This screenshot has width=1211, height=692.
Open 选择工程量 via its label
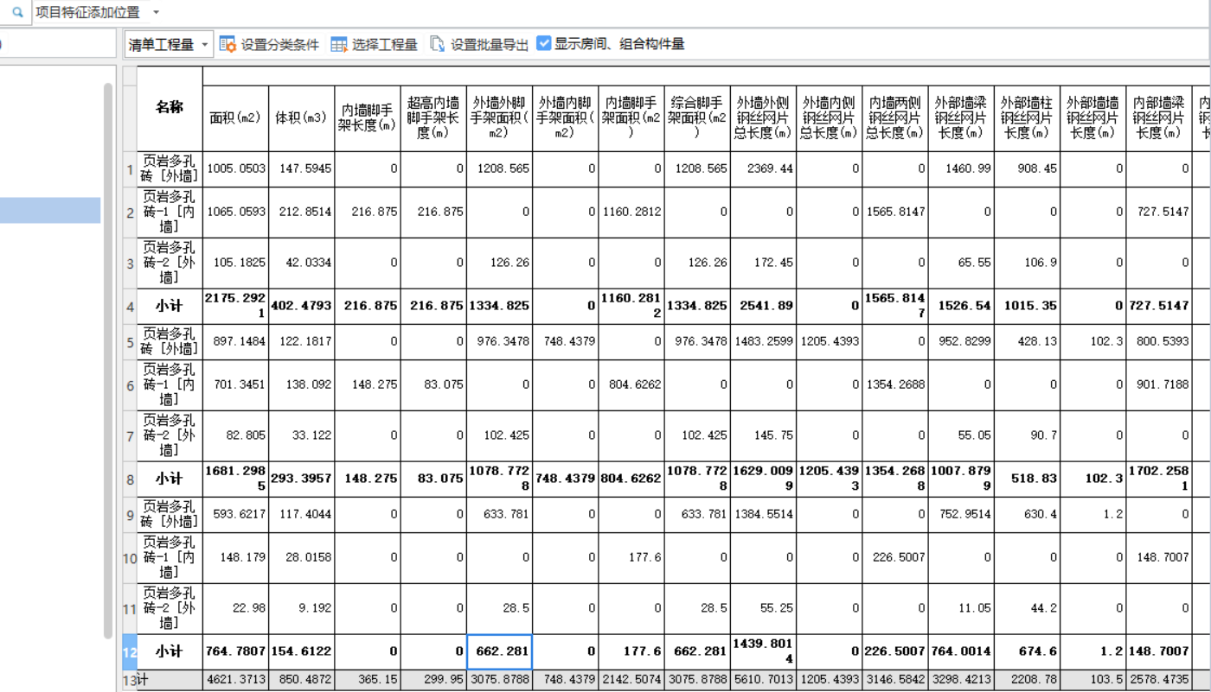point(385,45)
